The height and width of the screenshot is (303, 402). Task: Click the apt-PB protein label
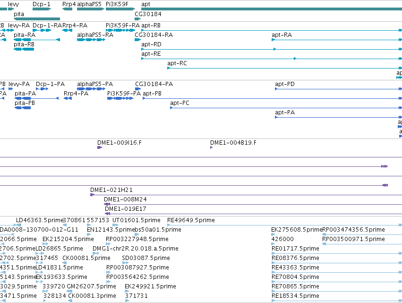152,94
